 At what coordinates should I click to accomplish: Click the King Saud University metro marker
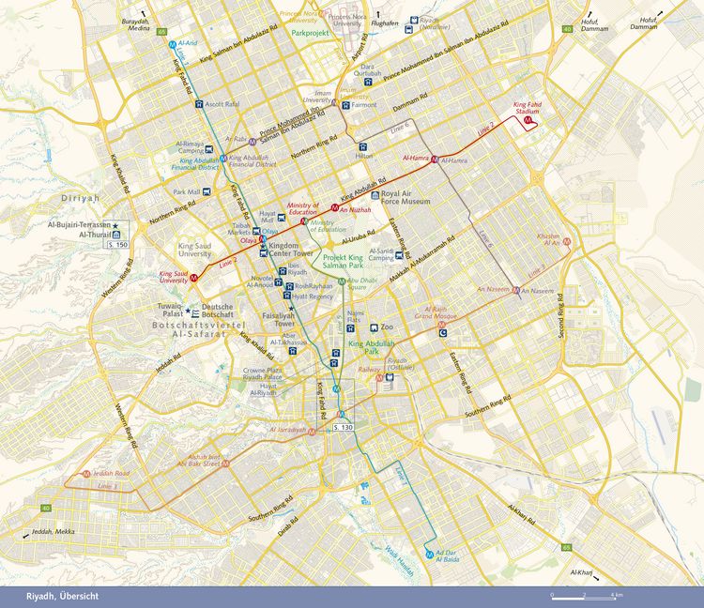[x=193, y=278]
